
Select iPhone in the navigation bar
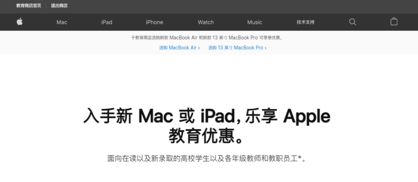pyautogui.click(x=154, y=22)
